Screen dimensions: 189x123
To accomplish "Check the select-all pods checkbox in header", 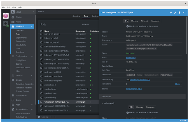I will [x=41, y=31].
